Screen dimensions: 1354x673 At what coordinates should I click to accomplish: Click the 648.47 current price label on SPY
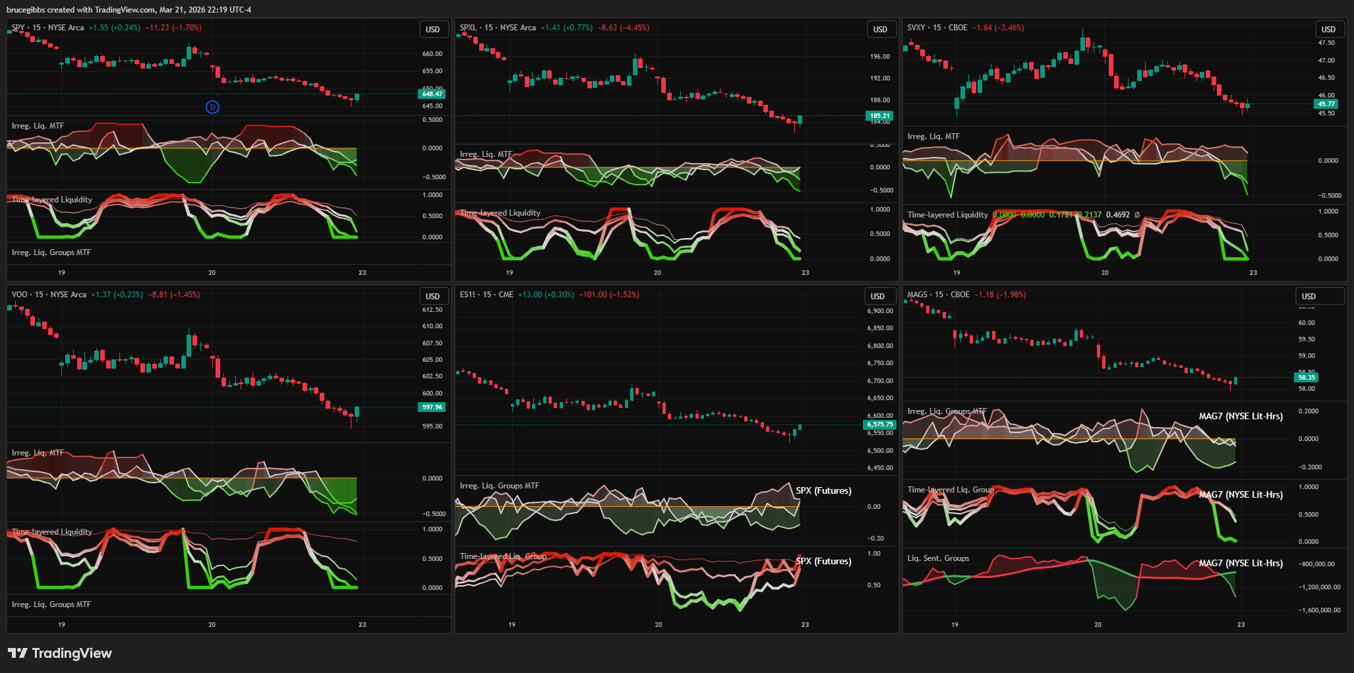(x=432, y=94)
